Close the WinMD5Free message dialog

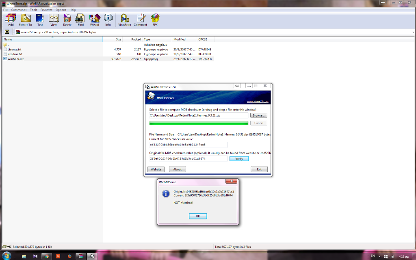coord(231,181)
